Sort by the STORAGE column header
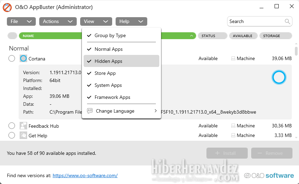This screenshot has height=184, width=299. (276, 36)
